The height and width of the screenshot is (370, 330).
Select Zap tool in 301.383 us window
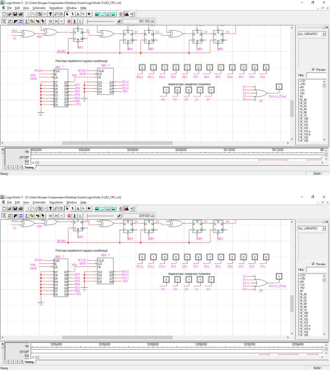73,14
